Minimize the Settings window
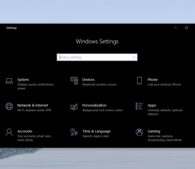Viewport: 195px width, 169px height. point(176,27)
